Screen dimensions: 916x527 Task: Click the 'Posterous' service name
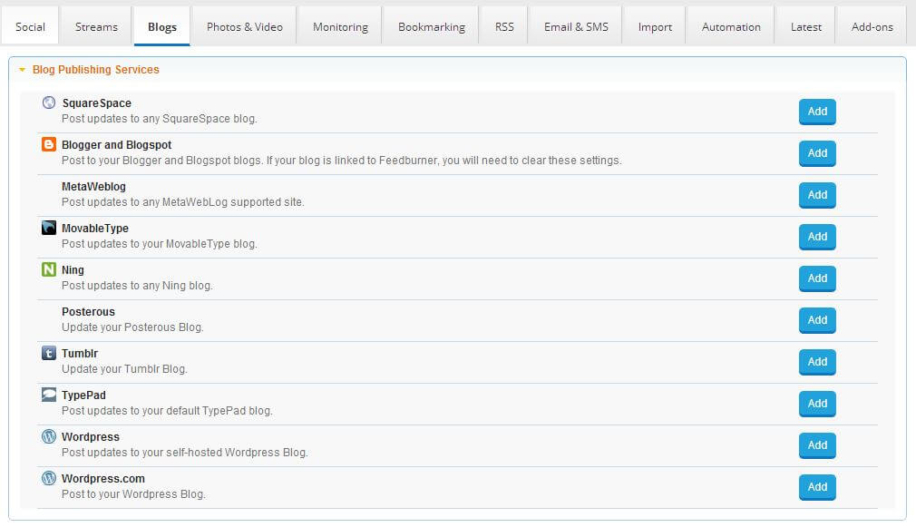point(88,311)
